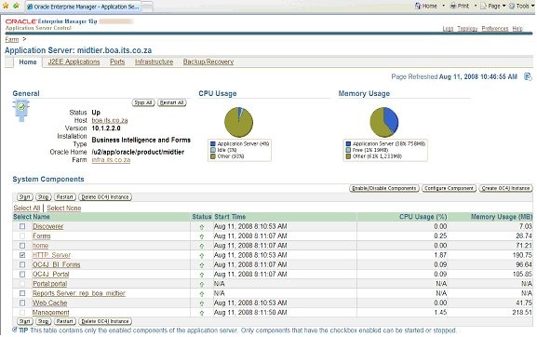
Task: Switch to the Home tab
Action: pyautogui.click(x=28, y=62)
